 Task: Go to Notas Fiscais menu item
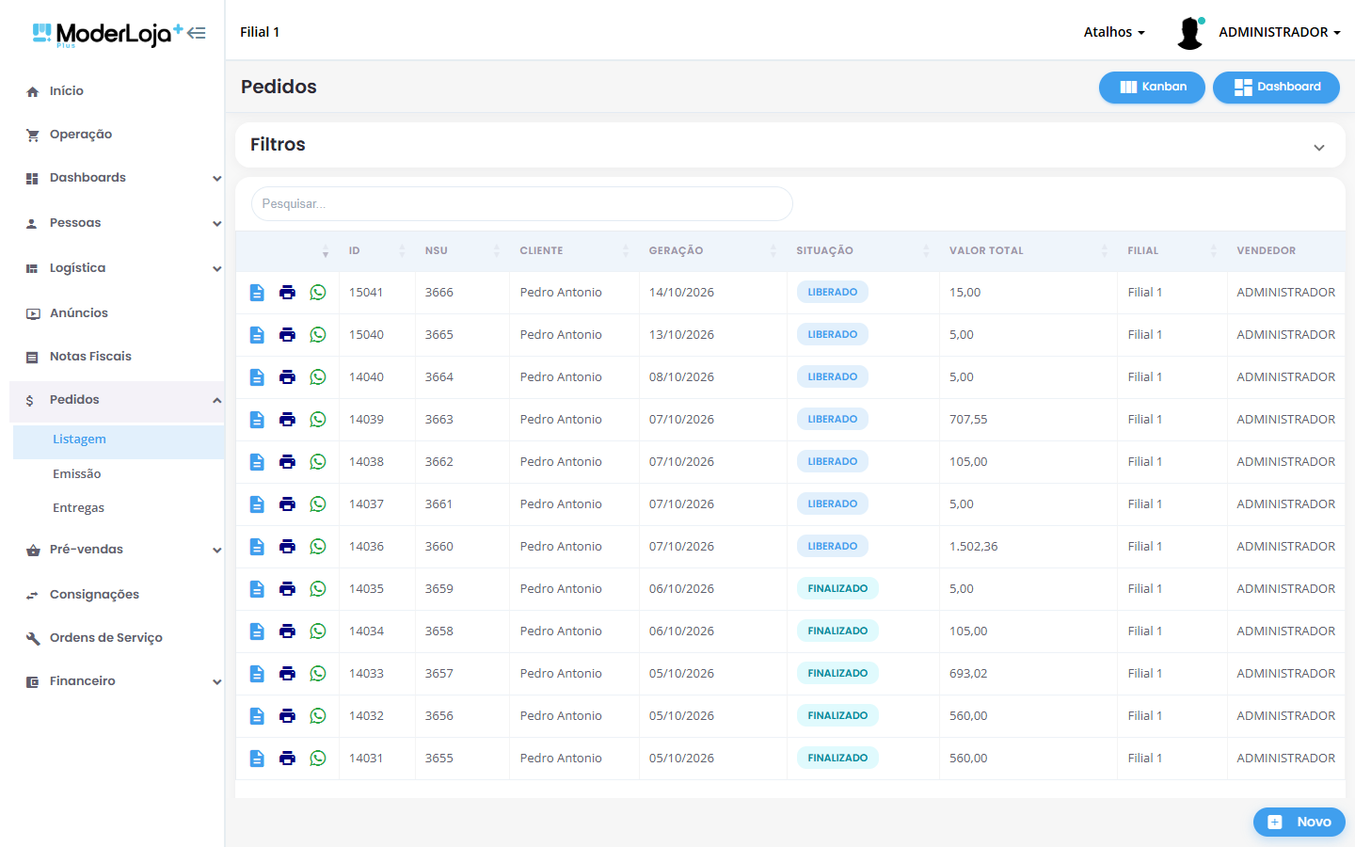coord(90,357)
